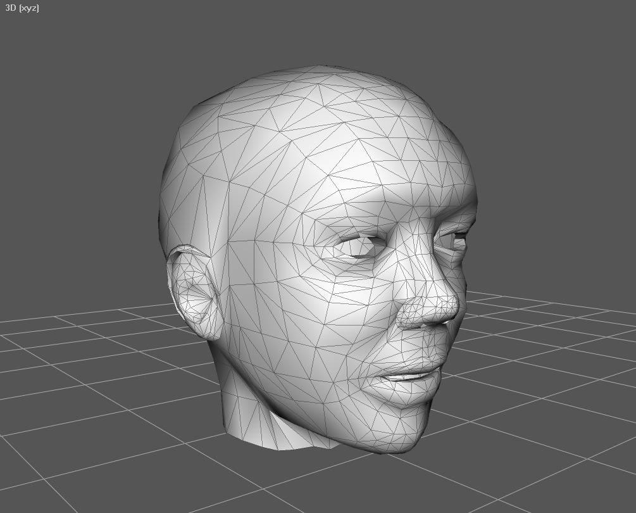Select the 3D head mesh model

pos(317,260)
